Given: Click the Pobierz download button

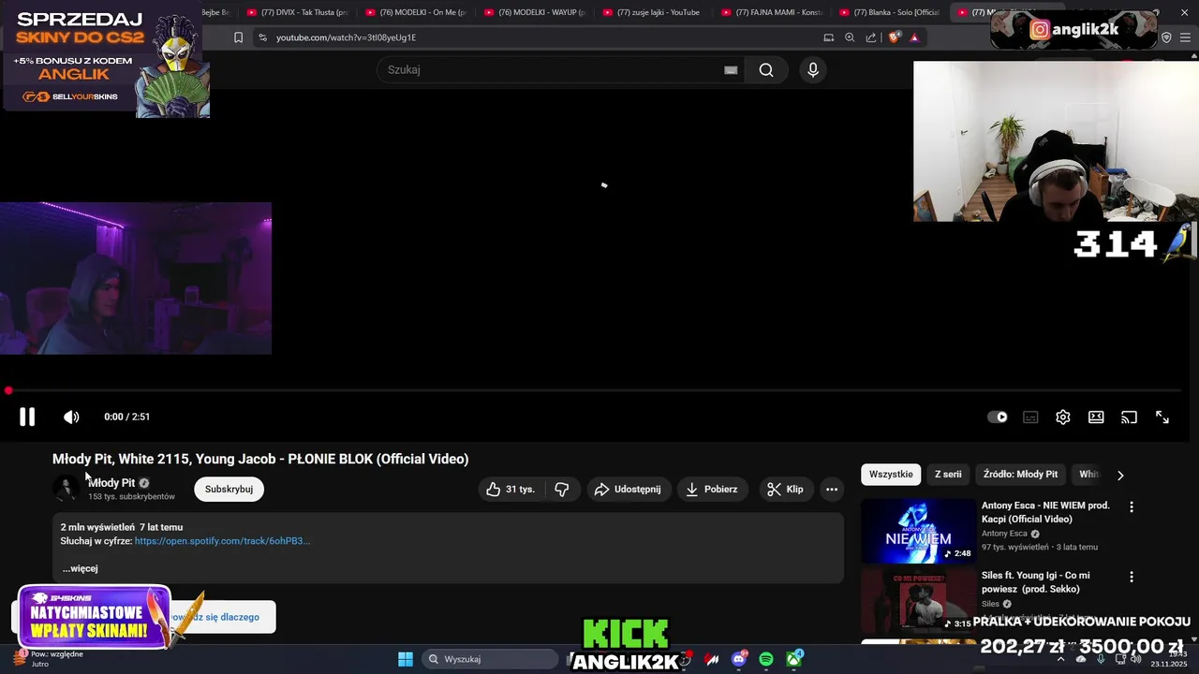Looking at the screenshot, I should (x=712, y=490).
